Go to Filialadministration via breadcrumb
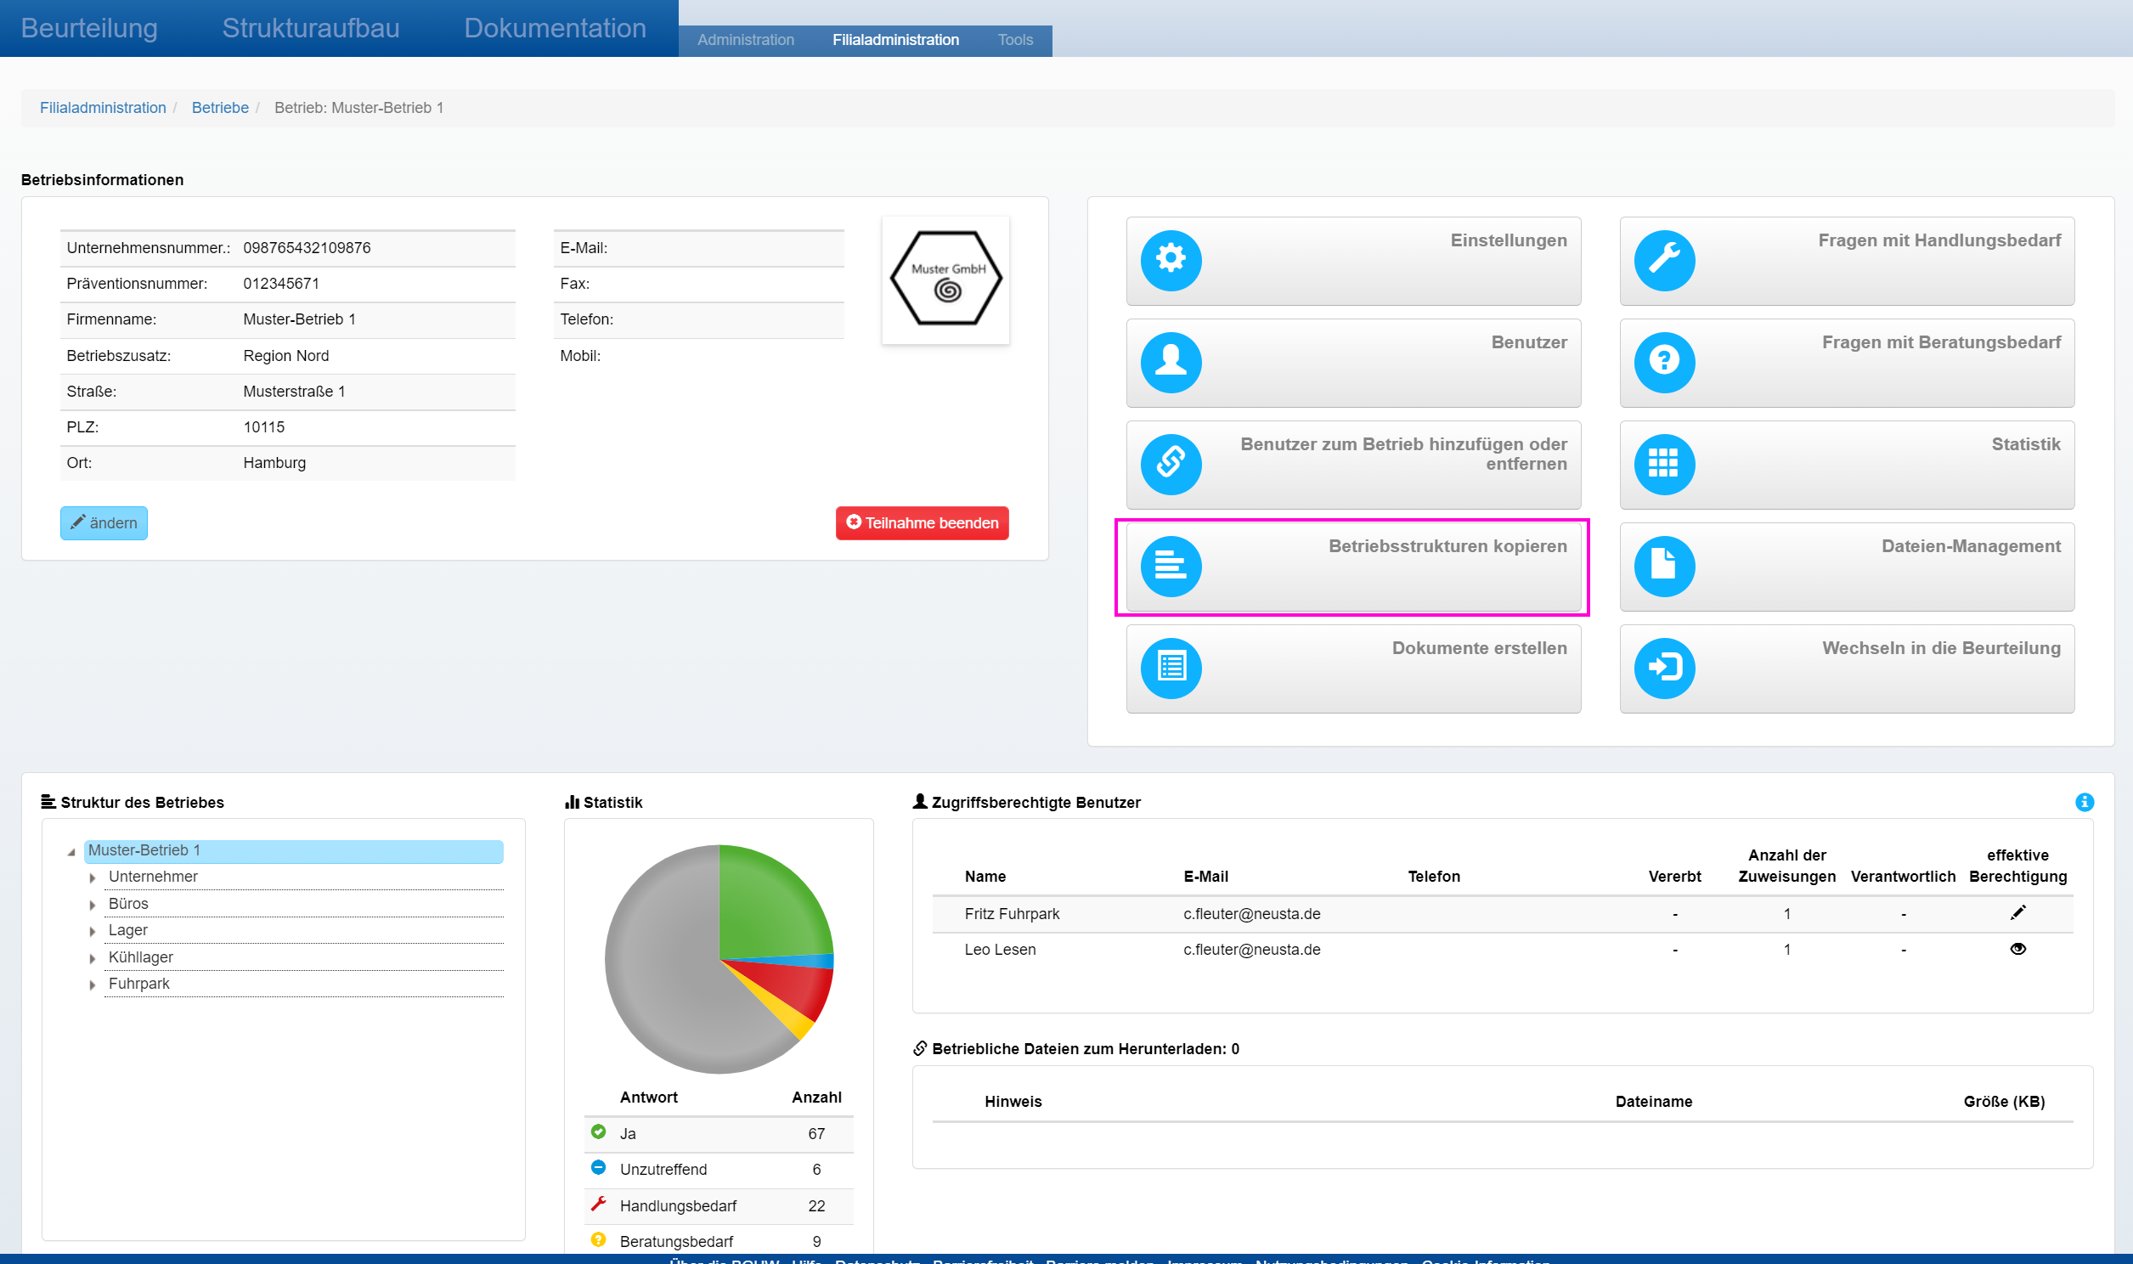This screenshot has width=2133, height=1264. pyautogui.click(x=103, y=107)
